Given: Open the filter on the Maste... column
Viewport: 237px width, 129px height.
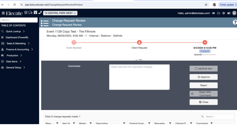Looking at the screenshot, I should coord(91,123).
